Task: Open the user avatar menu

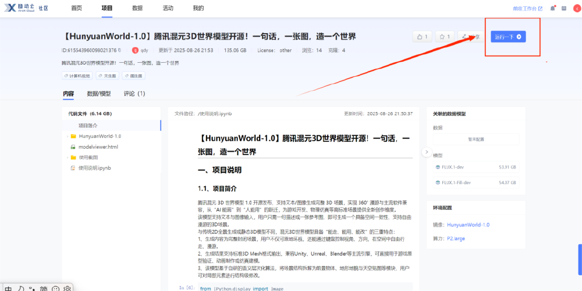Action: tap(576, 8)
